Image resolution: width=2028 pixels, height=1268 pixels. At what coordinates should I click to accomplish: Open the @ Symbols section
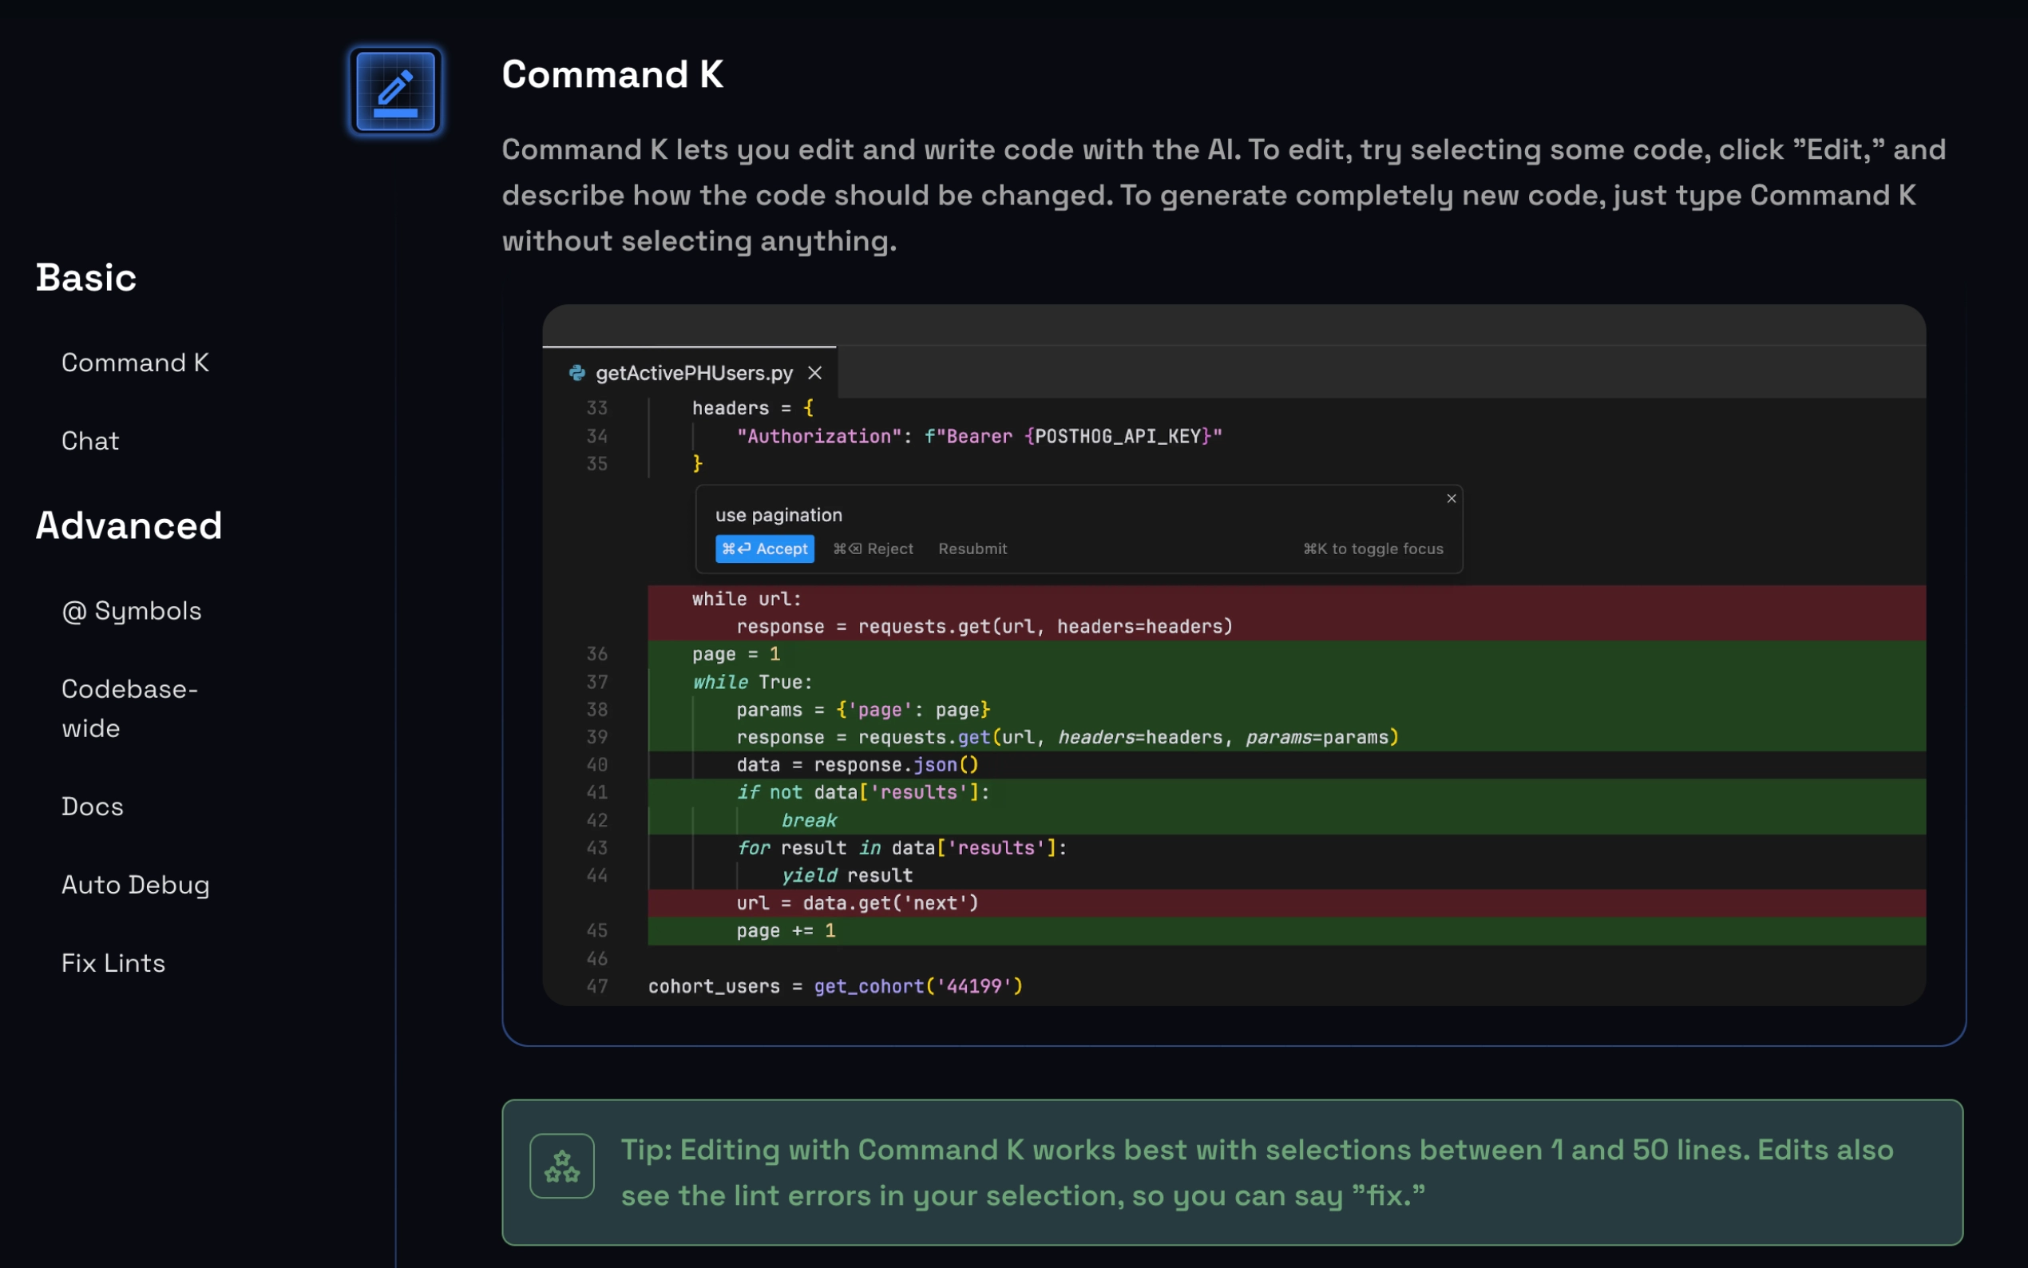pyautogui.click(x=132, y=611)
